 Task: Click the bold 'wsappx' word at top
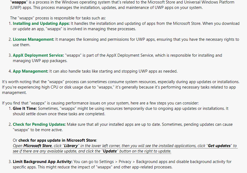(19, 2)
